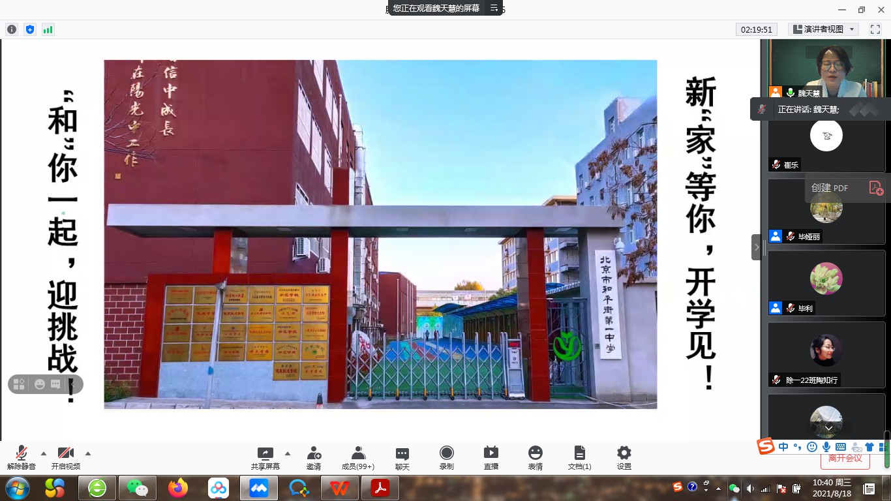891x501 pixels.
Task: Open the Live stream (直播) option
Action: (491, 458)
